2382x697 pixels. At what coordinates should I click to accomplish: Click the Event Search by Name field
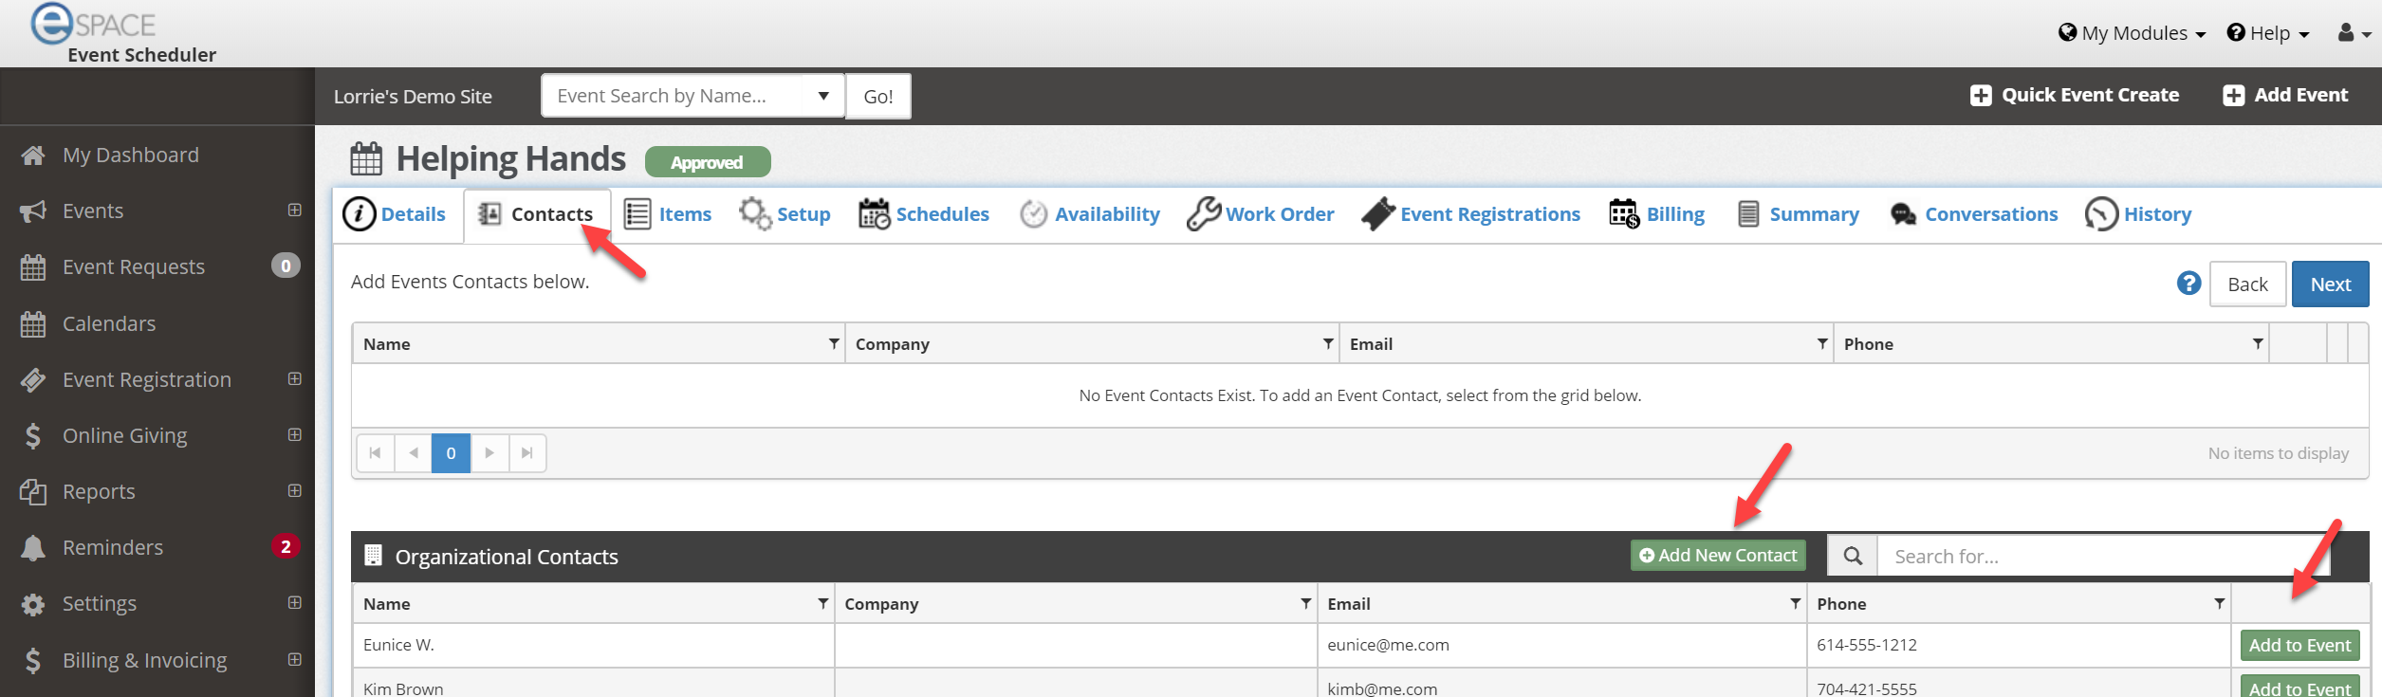674,96
